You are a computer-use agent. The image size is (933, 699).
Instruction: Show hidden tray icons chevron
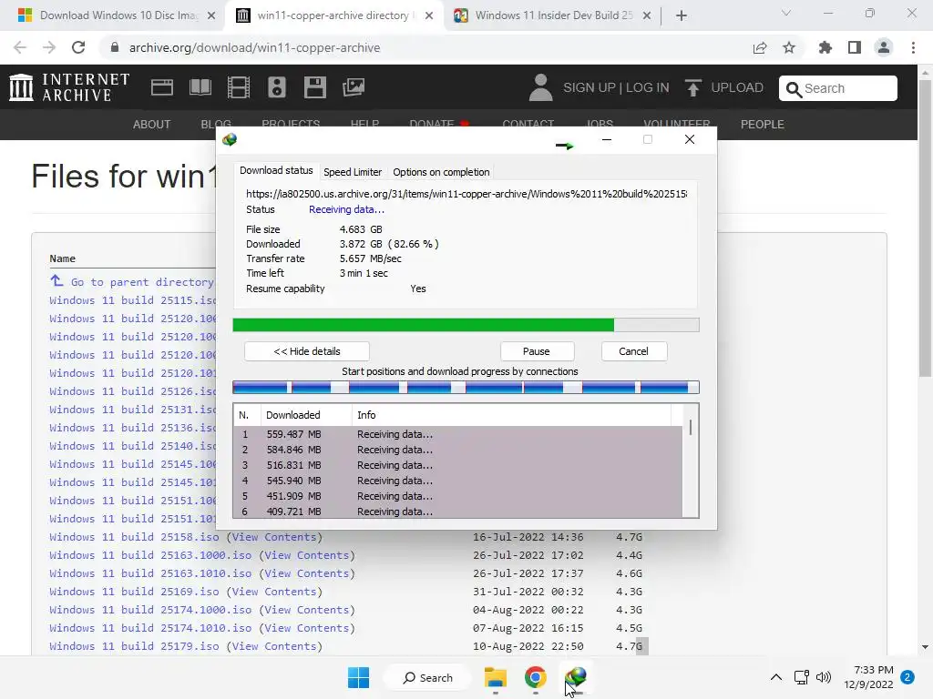point(776,677)
